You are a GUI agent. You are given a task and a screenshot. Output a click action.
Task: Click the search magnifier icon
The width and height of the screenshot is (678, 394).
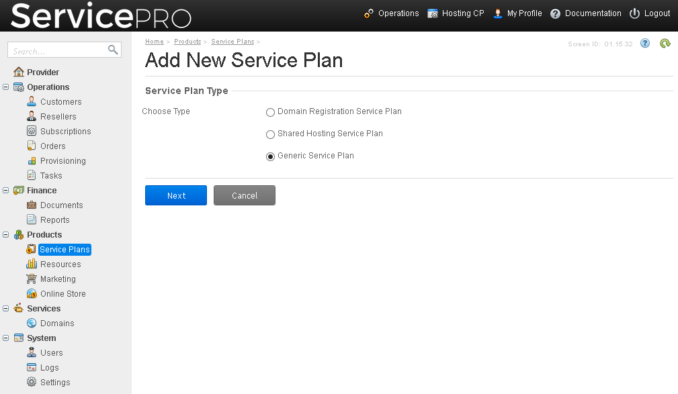[113, 50]
